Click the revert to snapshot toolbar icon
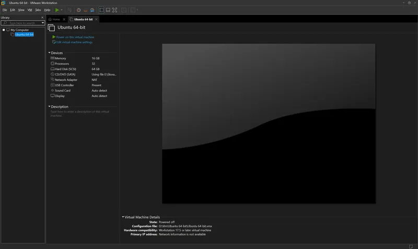Image resolution: width=418 pixels, height=249 pixels. click(x=85, y=10)
